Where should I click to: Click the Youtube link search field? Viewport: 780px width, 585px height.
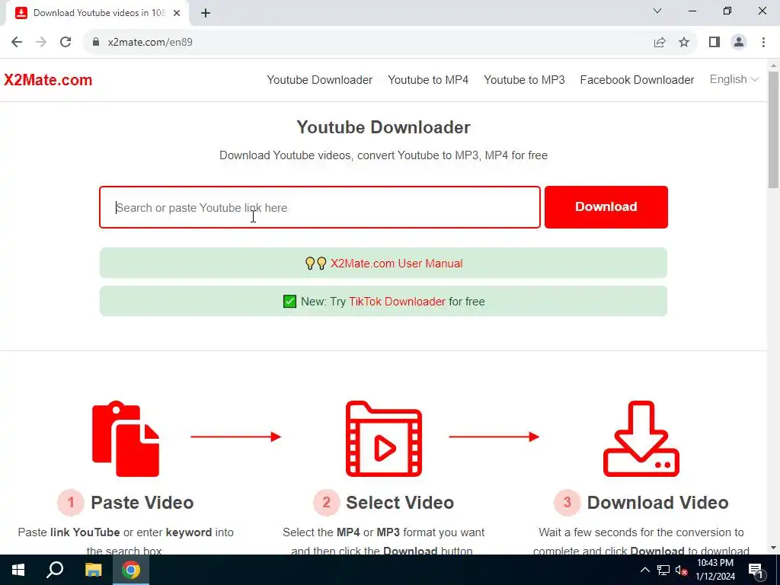coord(320,207)
